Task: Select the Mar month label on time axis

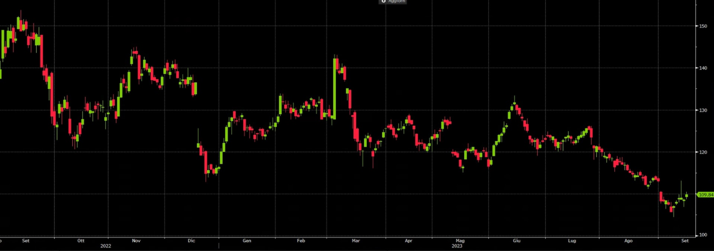Action: pyautogui.click(x=356, y=241)
